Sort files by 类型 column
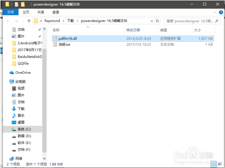Viewport: 225px width, 168px height. pos(164,30)
